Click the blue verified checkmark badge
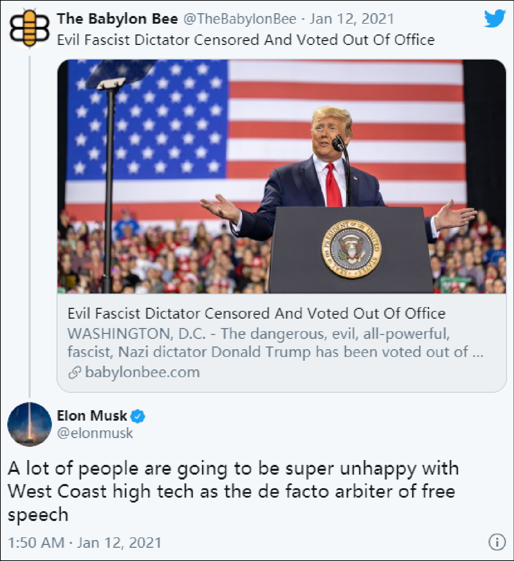This screenshot has height=561, width=514. tap(138, 416)
